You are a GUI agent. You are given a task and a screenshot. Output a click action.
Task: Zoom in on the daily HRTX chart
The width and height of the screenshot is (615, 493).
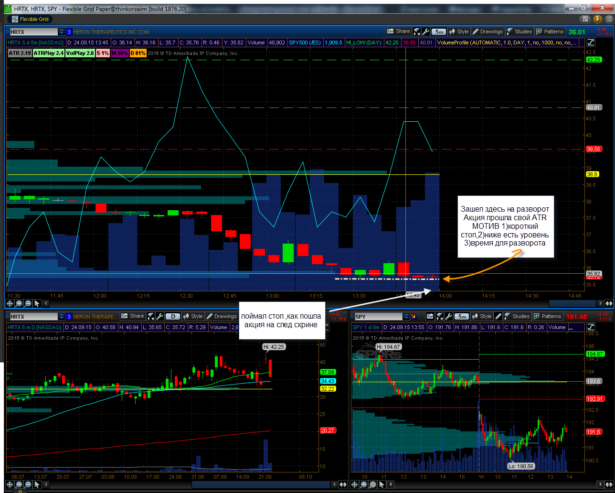[x=19, y=484]
